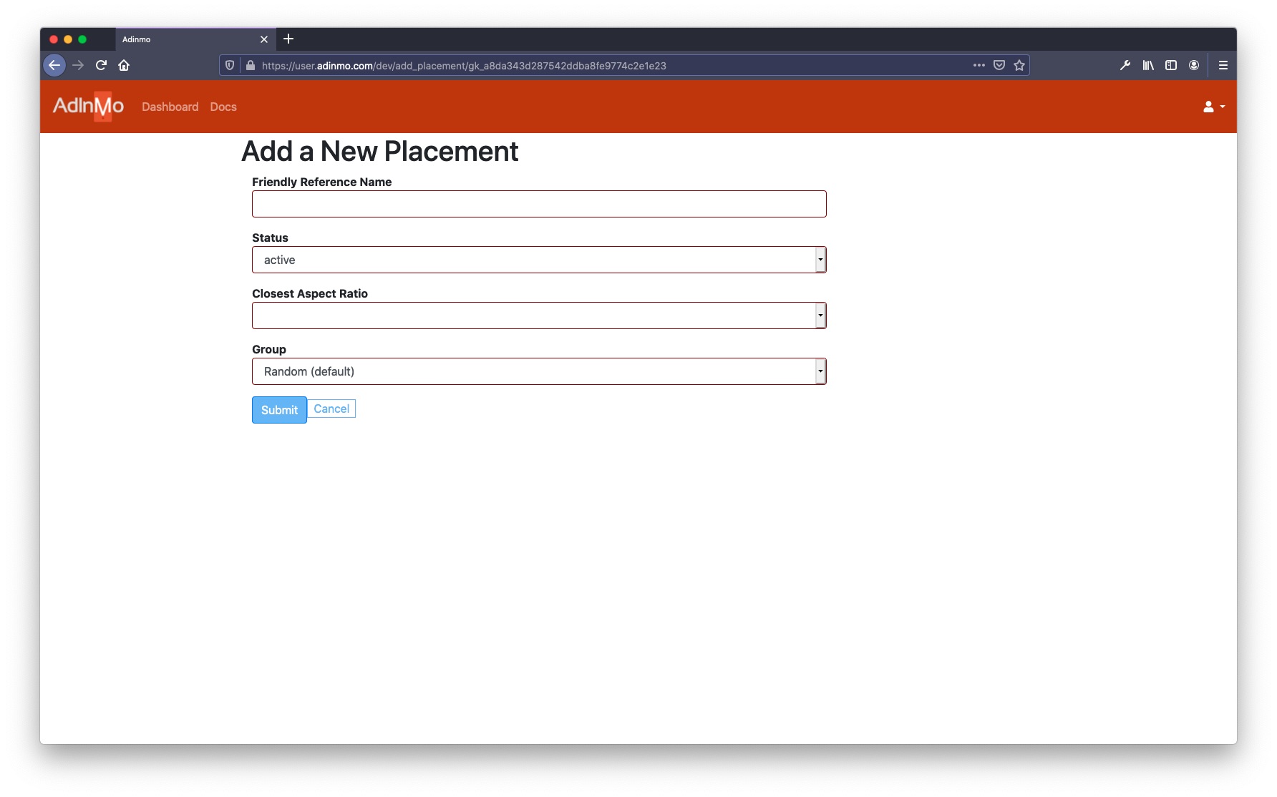Click the Group label
Screen dimensions: 1277x797
click(x=269, y=349)
